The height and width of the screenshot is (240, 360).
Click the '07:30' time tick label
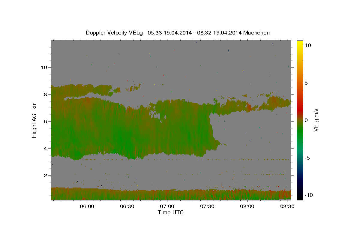coord(207,207)
